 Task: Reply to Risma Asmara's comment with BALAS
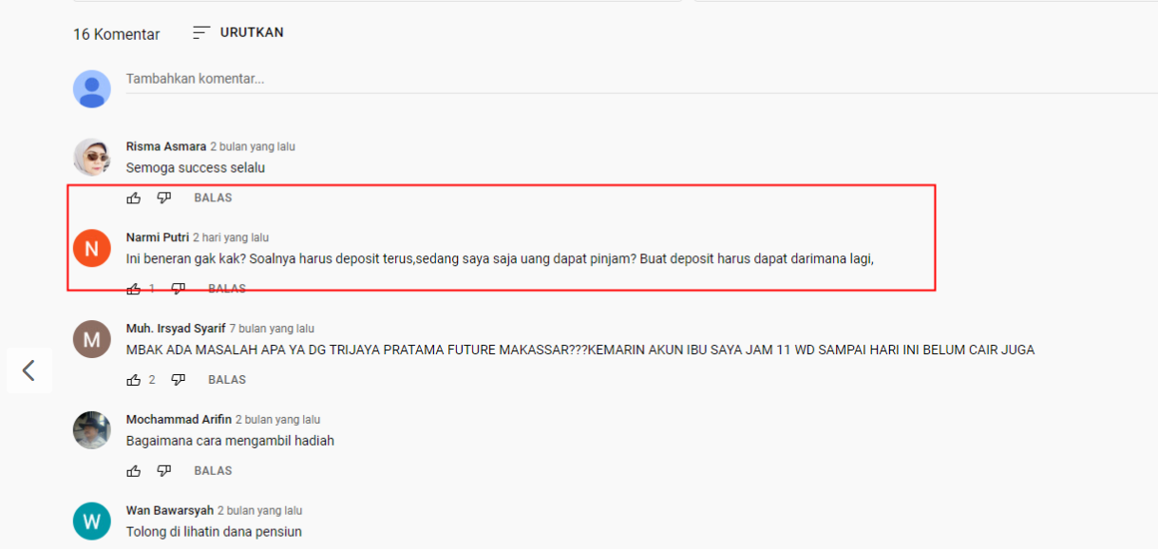(x=213, y=198)
